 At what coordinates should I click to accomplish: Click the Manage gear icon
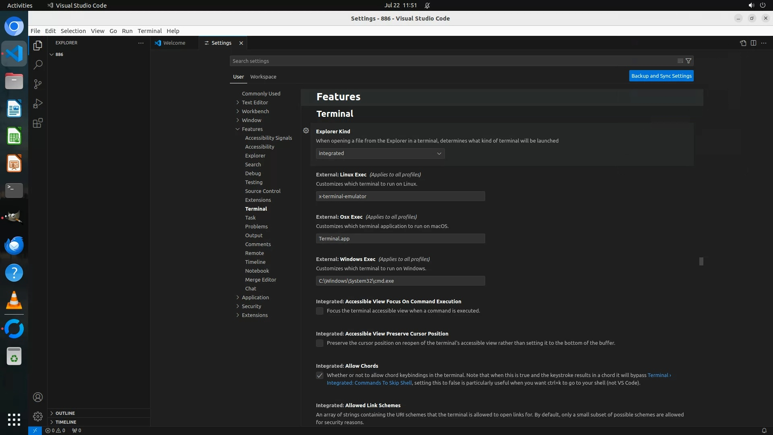(38, 416)
